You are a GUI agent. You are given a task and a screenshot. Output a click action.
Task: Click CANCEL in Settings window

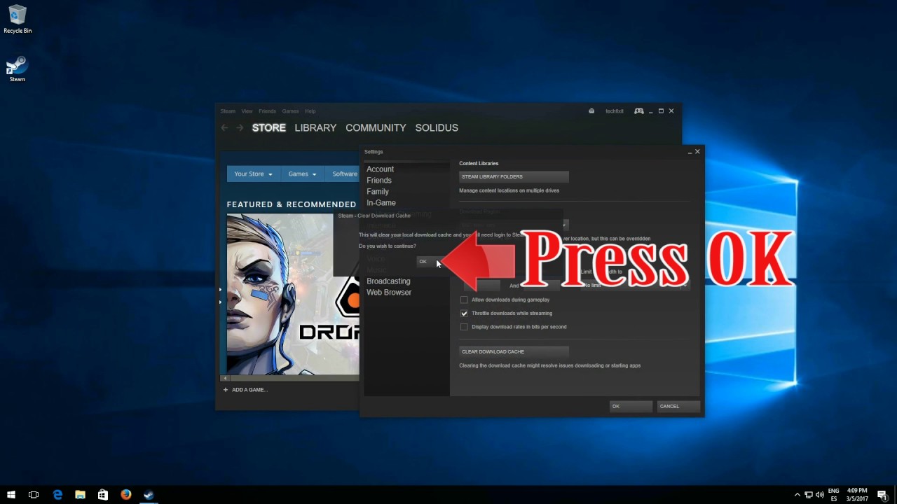point(678,406)
